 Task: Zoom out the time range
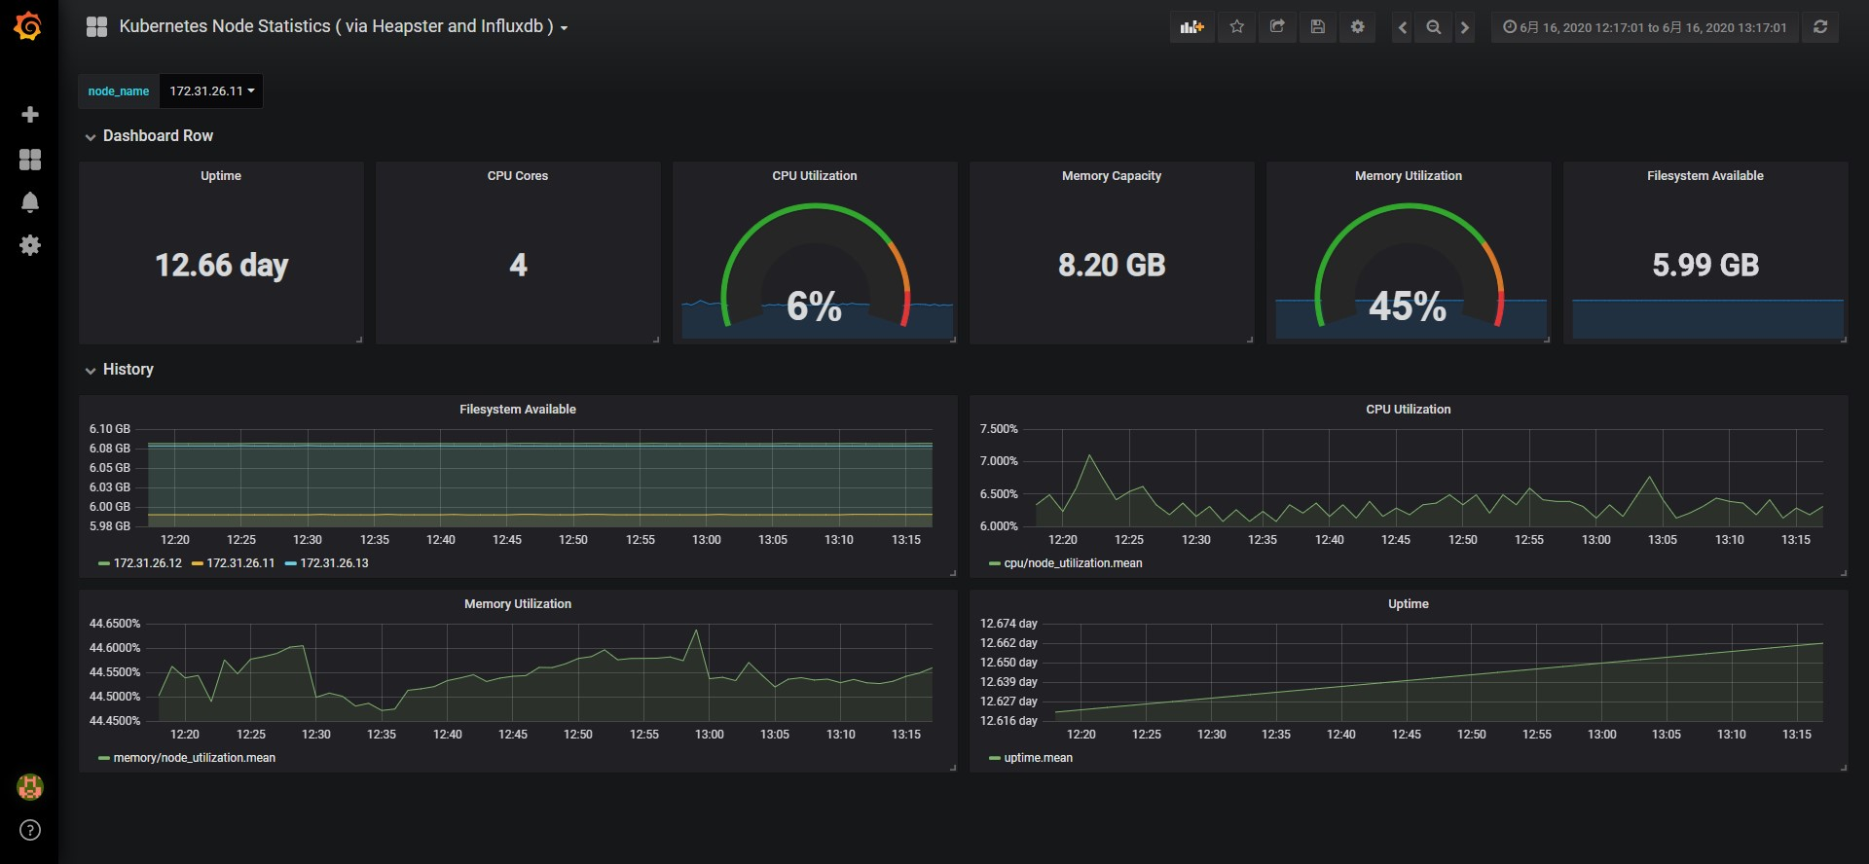[1434, 27]
